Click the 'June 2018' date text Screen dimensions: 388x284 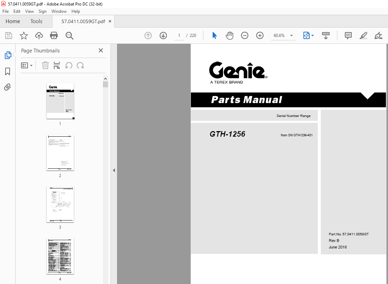click(x=338, y=247)
